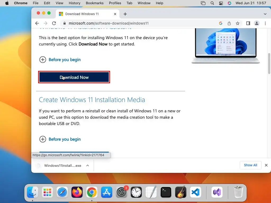
Task: Click the Download Now button
Action: pyautogui.click(x=74, y=77)
